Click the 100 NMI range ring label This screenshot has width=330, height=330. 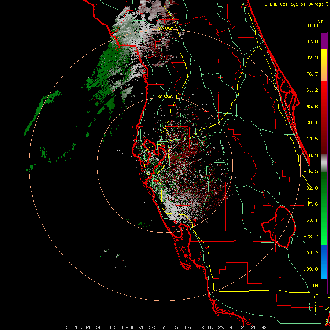164,29
